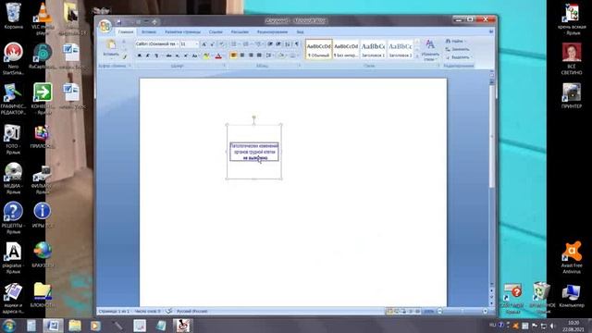This screenshot has height=333, width=592.
Task: Open the font size combo box
Action: point(189,44)
